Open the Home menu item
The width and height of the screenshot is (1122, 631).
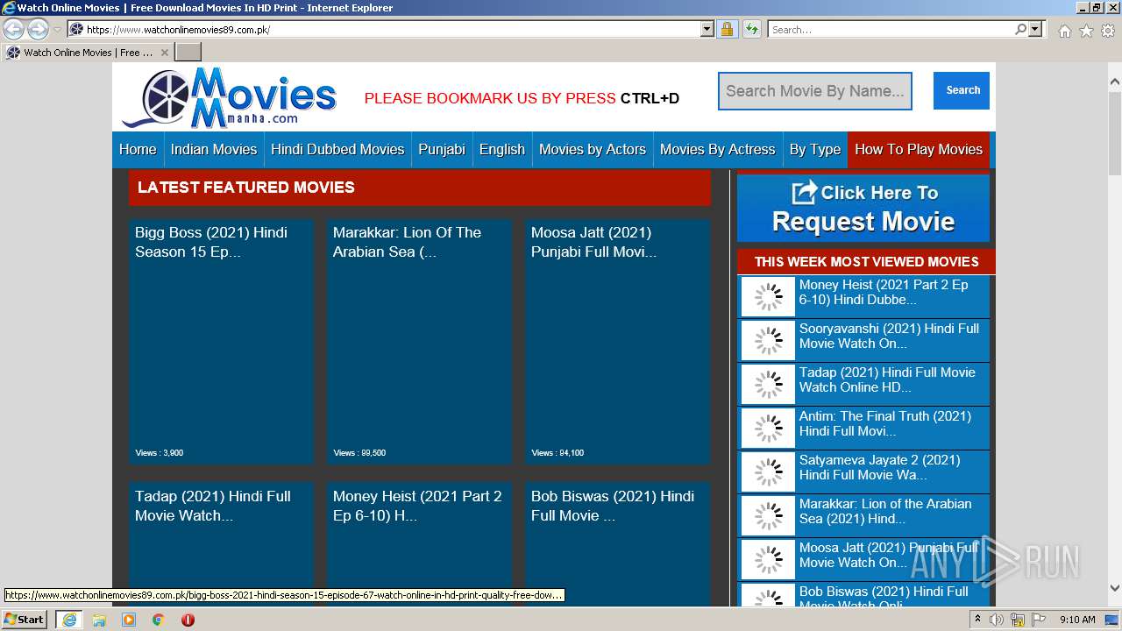[x=138, y=149]
